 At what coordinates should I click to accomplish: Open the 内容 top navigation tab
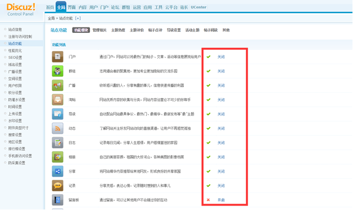tap(82, 7)
